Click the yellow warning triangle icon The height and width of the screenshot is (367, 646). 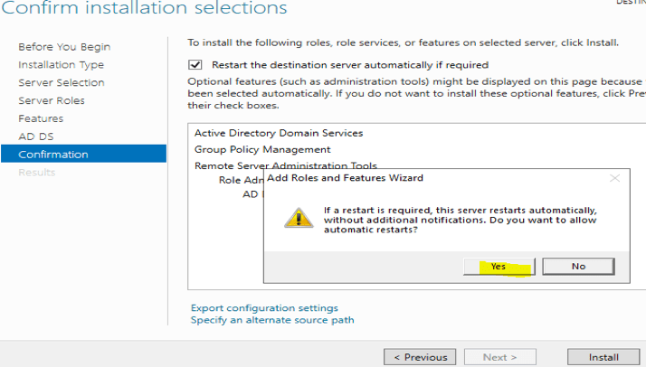(297, 218)
